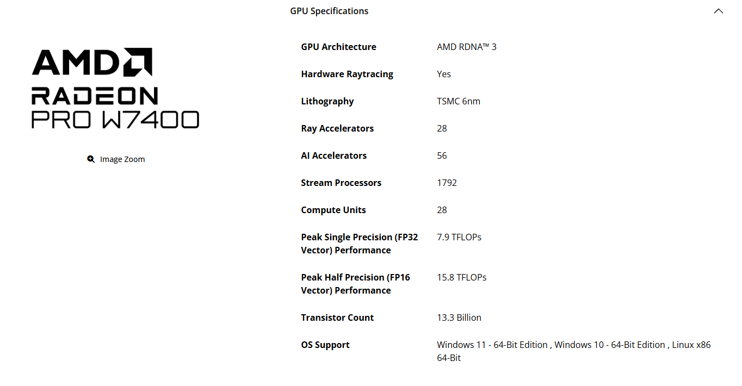The image size is (742, 386).
Task: Click the AI Accelerators count of 56
Action: (x=441, y=155)
